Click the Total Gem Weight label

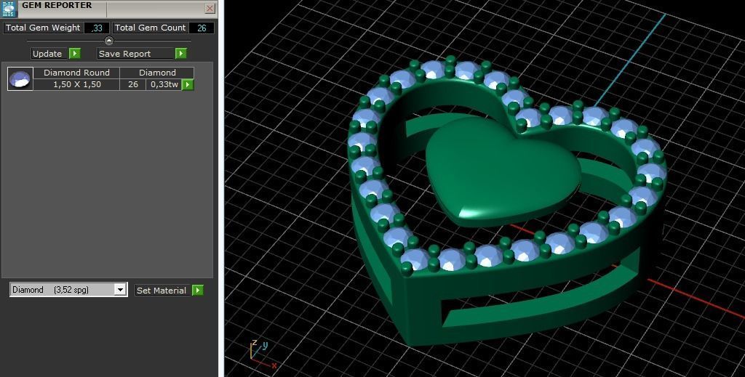[43, 28]
